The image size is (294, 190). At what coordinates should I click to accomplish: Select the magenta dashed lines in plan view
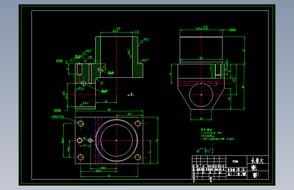(99, 140)
